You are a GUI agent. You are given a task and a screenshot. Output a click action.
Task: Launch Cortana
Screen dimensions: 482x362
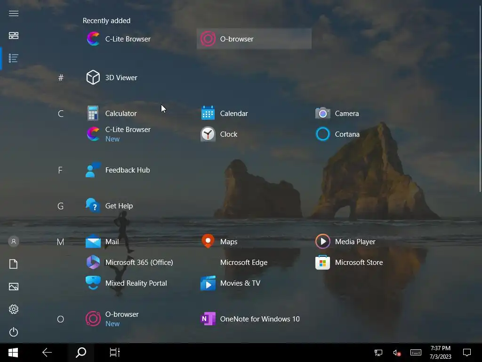point(369,134)
